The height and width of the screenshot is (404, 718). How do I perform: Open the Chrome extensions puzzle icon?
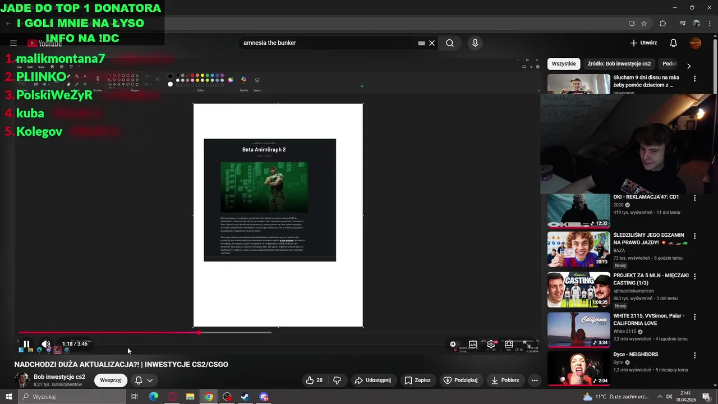coord(663,24)
